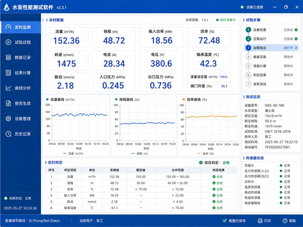Screen dimensions: 303x227
Task: Switch to 试验过程 menu item
Action: point(20,42)
